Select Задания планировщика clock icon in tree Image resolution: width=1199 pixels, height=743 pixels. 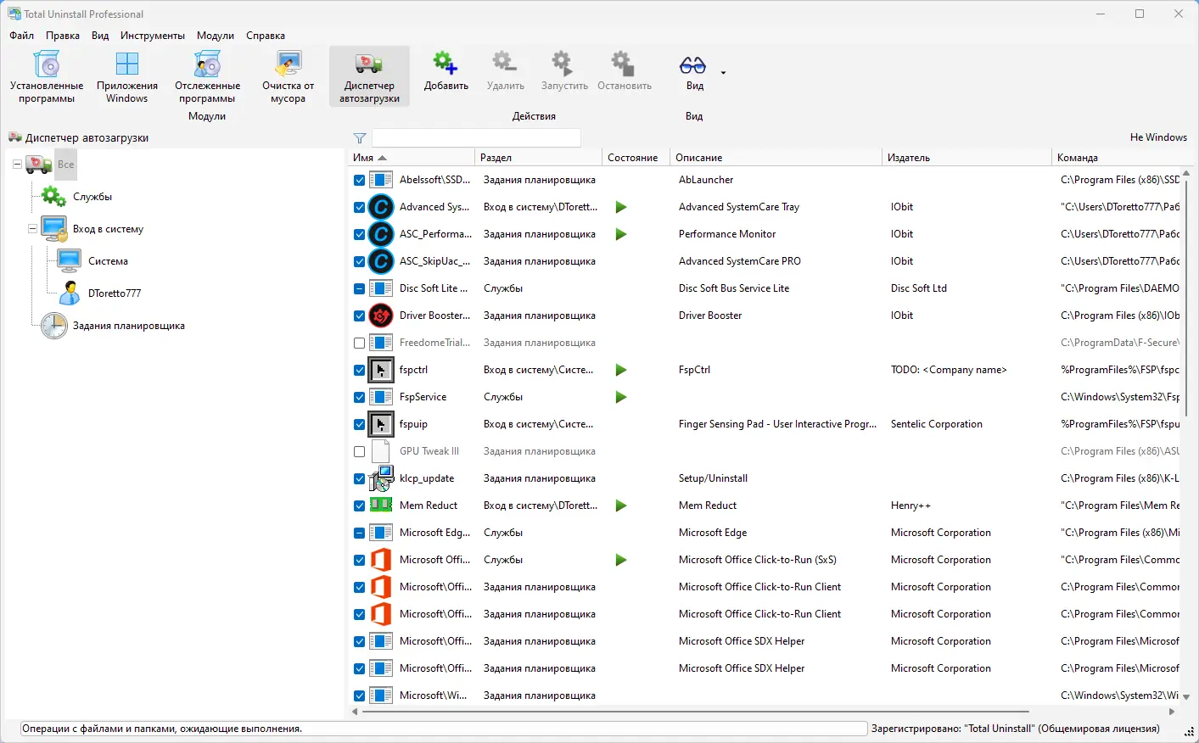click(x=54, y=326)
